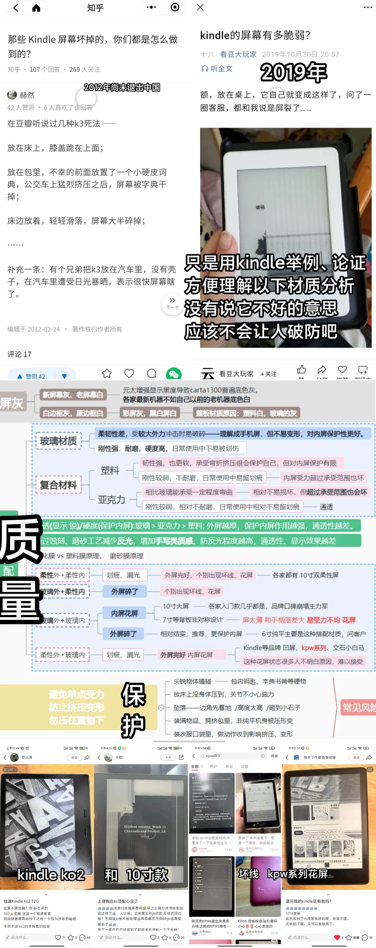The image size is (376, 948).
Task: Tap the 新屏幕灰、老屏幕白 node
Action: (x=73, y=395)
